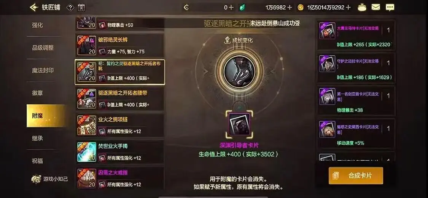The image size is (428, 198).
Task: Open the chat bubble icon
Action: 390,7
